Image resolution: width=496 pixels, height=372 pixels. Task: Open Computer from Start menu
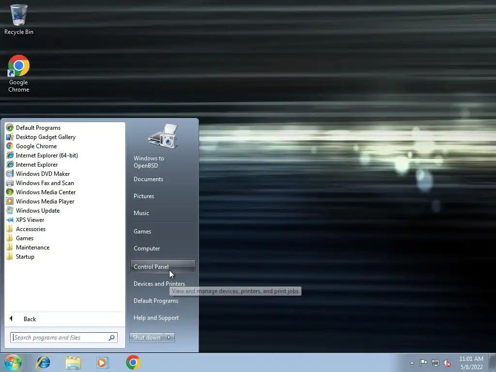coord(147,248)
